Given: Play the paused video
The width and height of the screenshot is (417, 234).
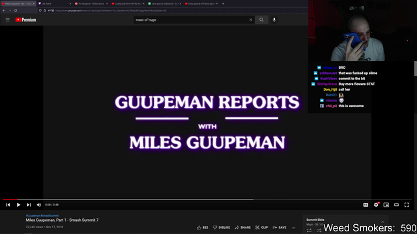Looking at the screenshot, I should 18,205.
